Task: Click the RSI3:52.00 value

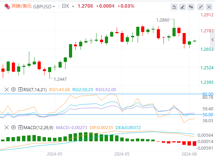Action: pos(106,90)
